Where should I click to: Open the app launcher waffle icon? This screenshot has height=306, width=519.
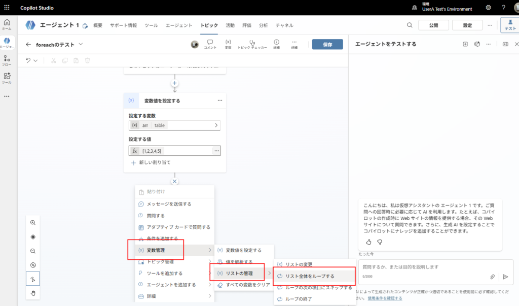(x=7, y=8)
